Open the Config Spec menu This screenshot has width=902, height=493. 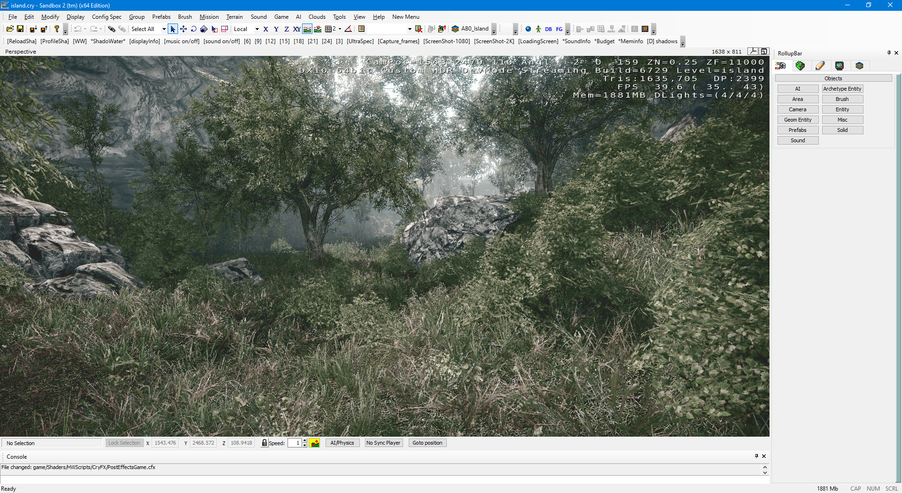[107, 17]
